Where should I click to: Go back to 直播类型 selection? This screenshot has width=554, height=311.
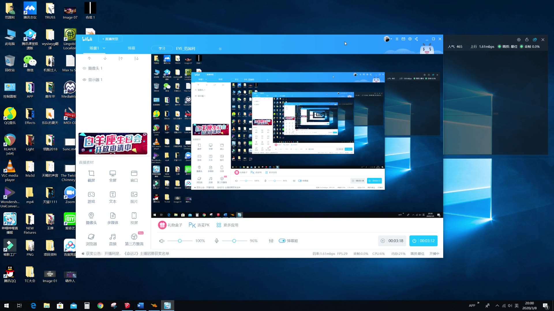point(110,39)
